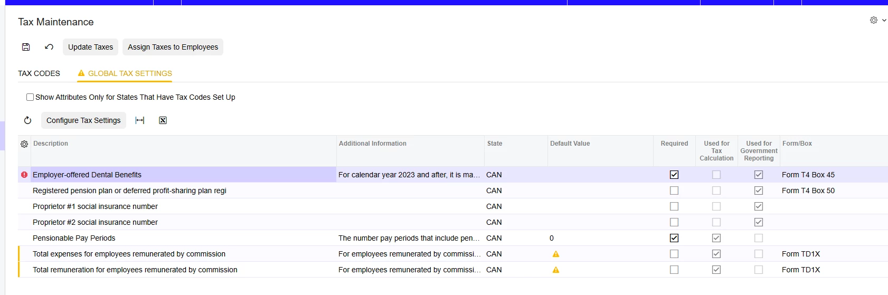
Task: Toggle Required checkbox for Total expenses row
Action: (x=674, y=254)
